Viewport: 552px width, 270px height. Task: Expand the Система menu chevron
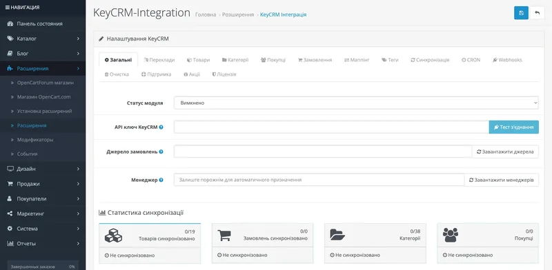pyautogui.click(x=78, y=229)
